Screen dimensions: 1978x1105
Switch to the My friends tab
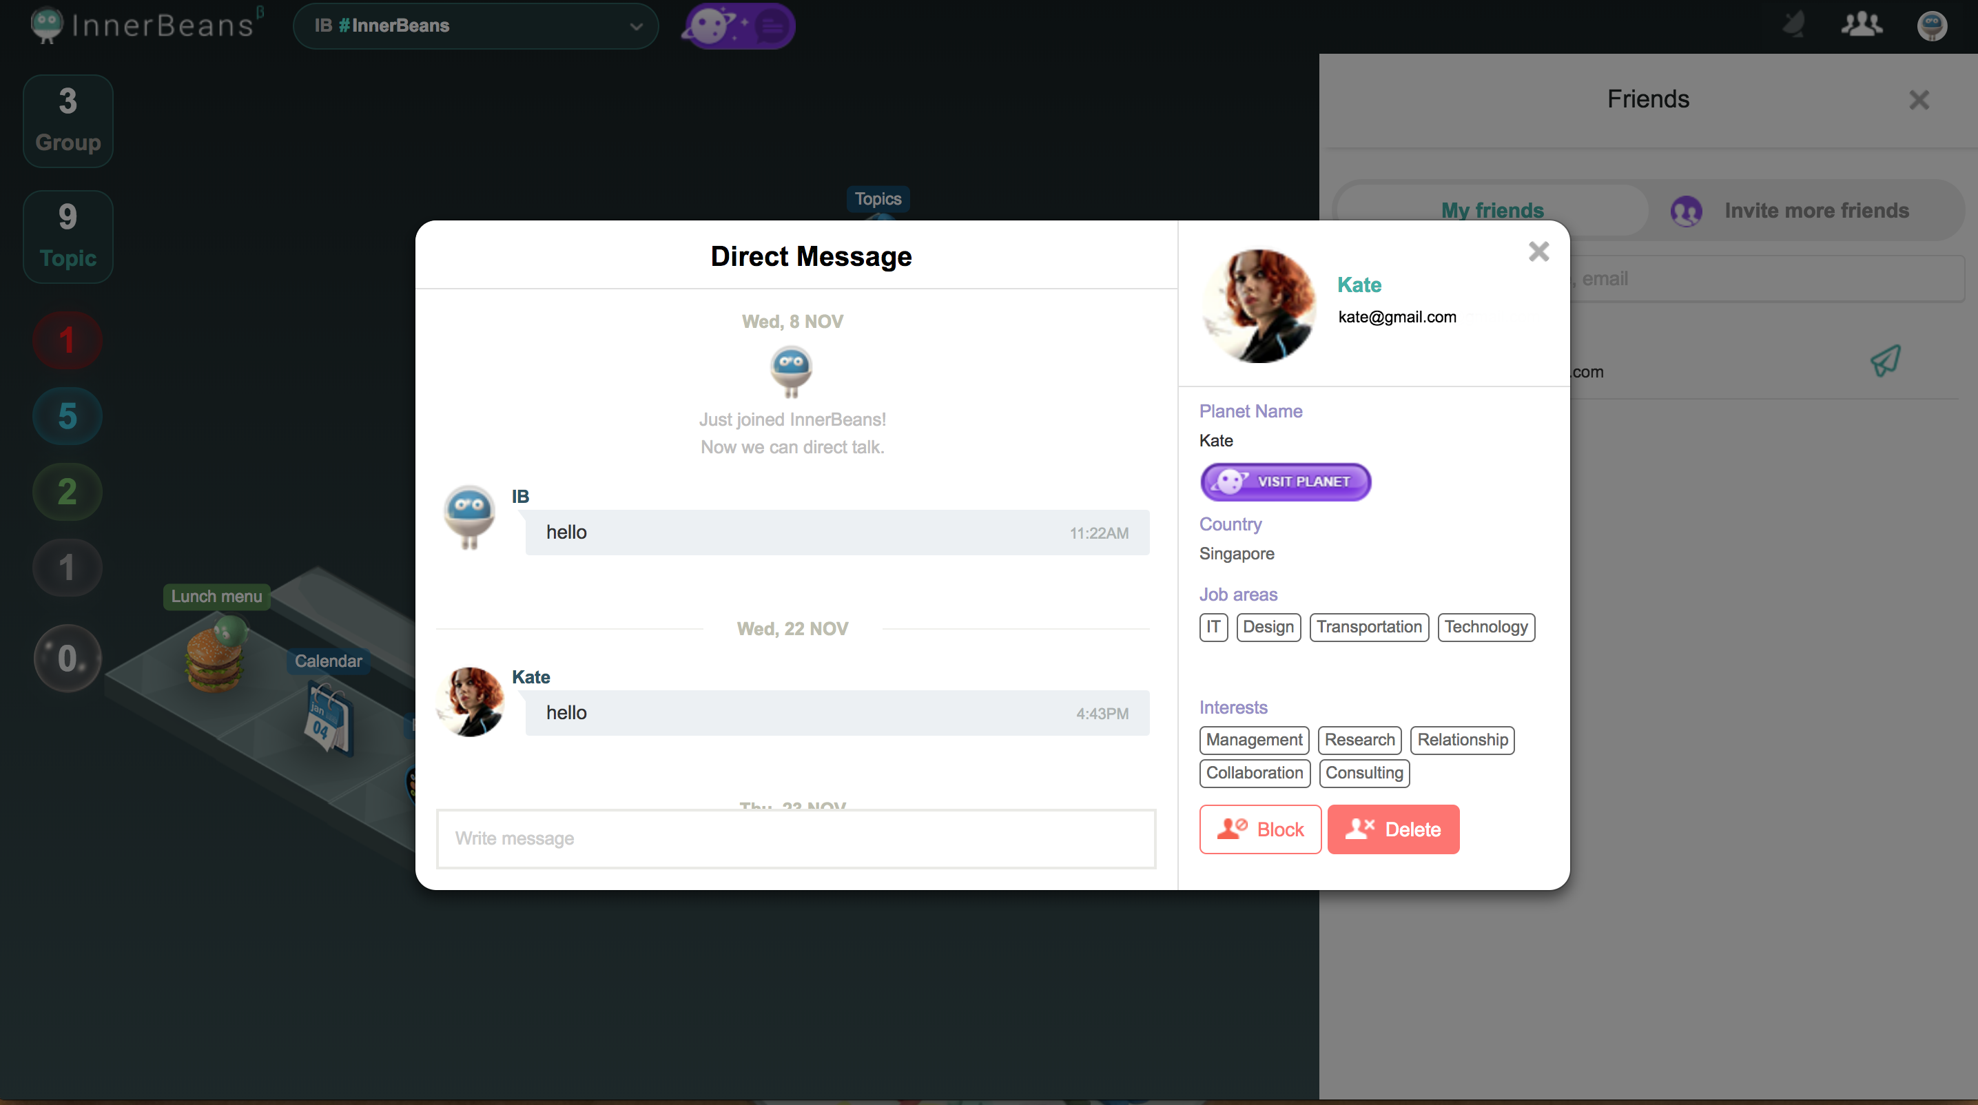pyautogui.click(x=1492, y=210)
